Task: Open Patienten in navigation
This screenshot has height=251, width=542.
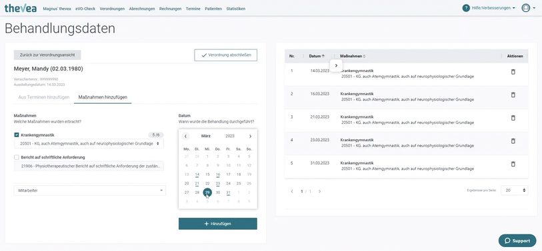Action: click(213, 9)
